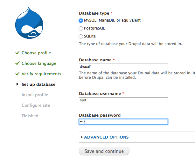Click the Verify requirements checkmark icon
The width and height of the screenshot is (195, 157).
(17, 74)
